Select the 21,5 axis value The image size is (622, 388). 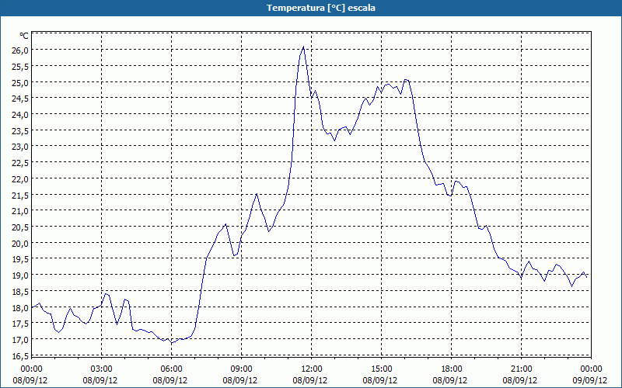(20, 195)
